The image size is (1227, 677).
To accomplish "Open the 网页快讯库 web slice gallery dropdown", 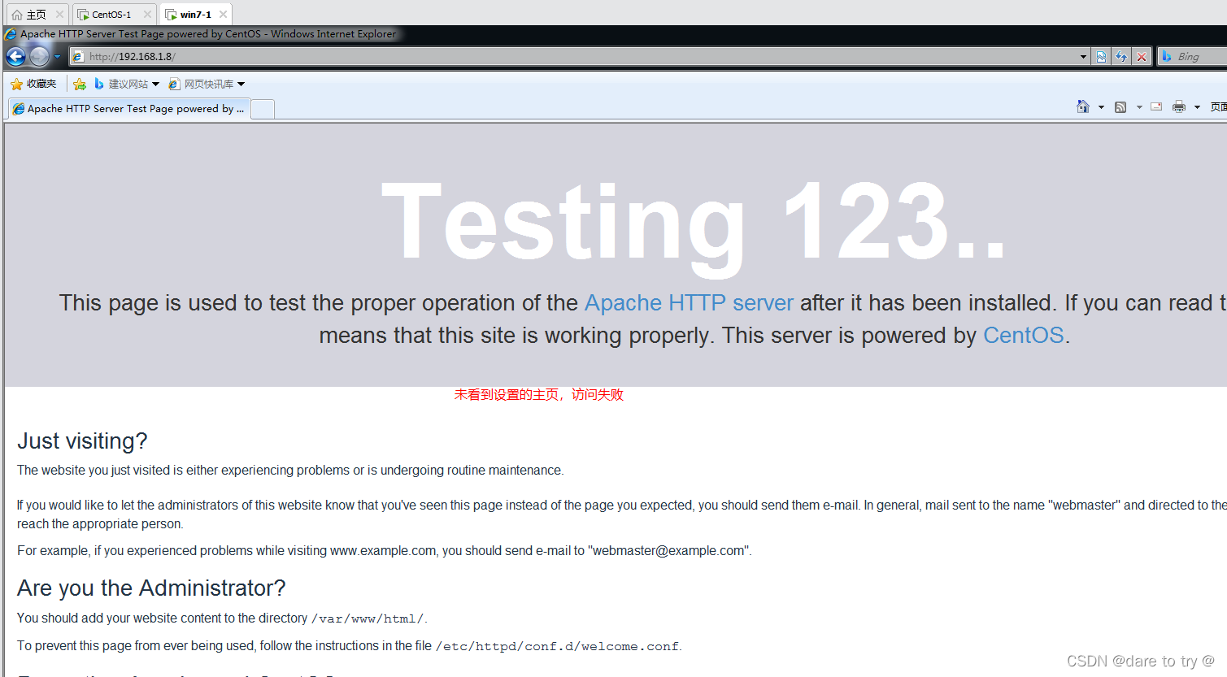I will [207, 84].
